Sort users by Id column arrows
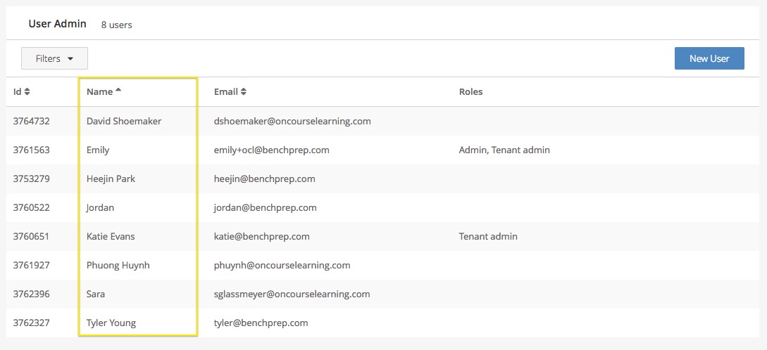Screen dimensions: 767x350 tap(27, 92)
